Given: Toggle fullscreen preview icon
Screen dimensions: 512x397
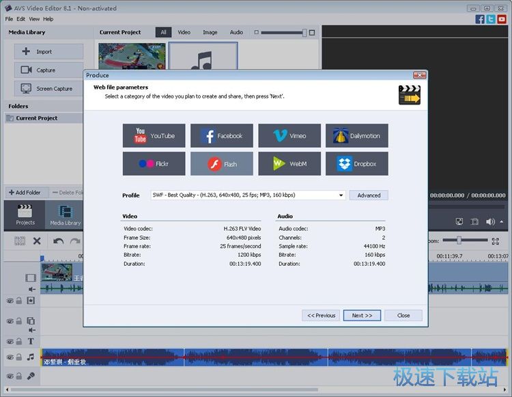Looking at the screenshot, I should coord(459,221).
